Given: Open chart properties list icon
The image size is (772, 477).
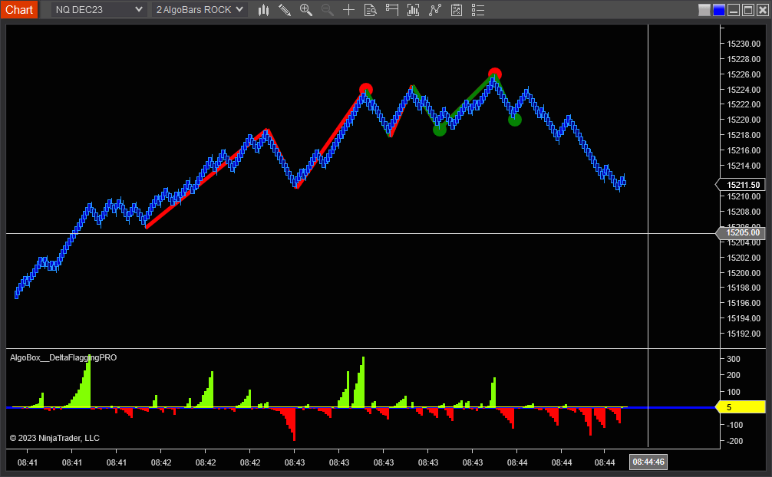Looking at the screenshot, I should coord(478,10).
